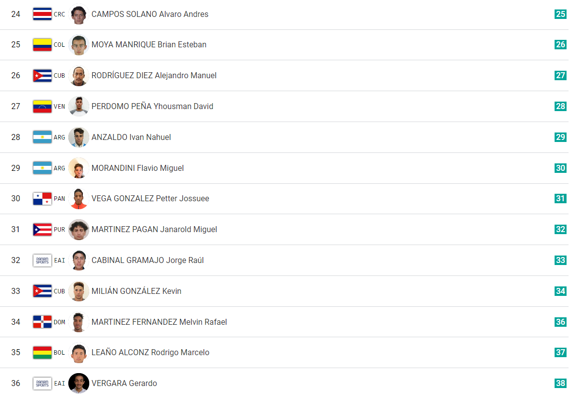Select RODRÍGUEZ DIEZ Alejandro Manuel

154,76
